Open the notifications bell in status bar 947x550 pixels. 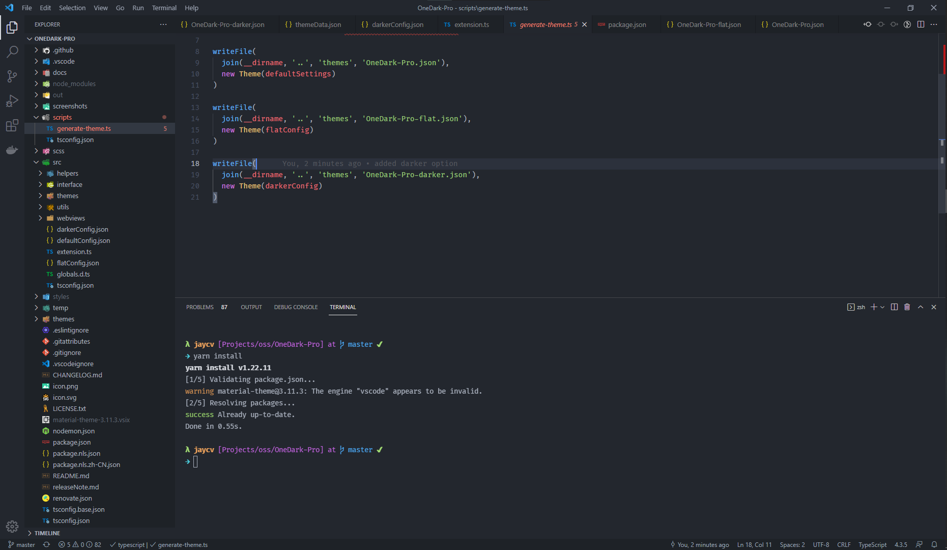[934, 544]
